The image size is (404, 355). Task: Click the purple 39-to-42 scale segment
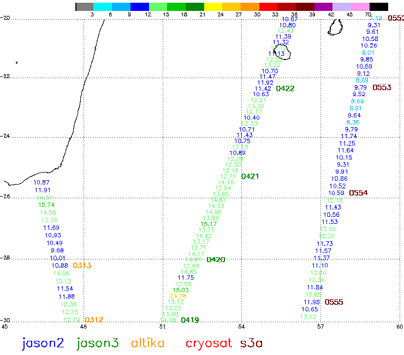pos(324,7)
